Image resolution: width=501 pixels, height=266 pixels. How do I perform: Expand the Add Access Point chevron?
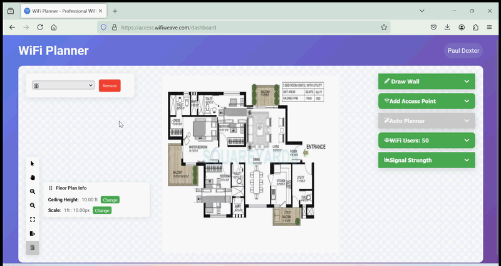(467, 101)
